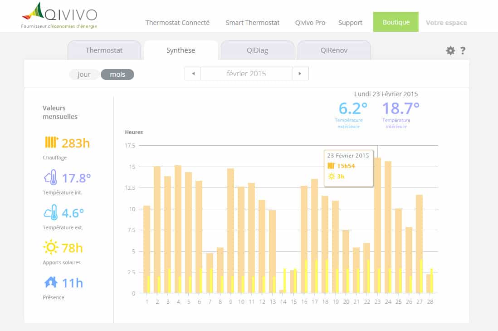Click the Lundi 23 Février 2015 date
498x331 pixels.
386,94
